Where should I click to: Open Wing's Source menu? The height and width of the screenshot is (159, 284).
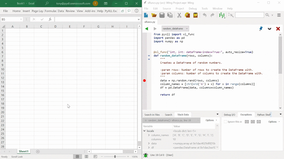[x=167, y=9]
